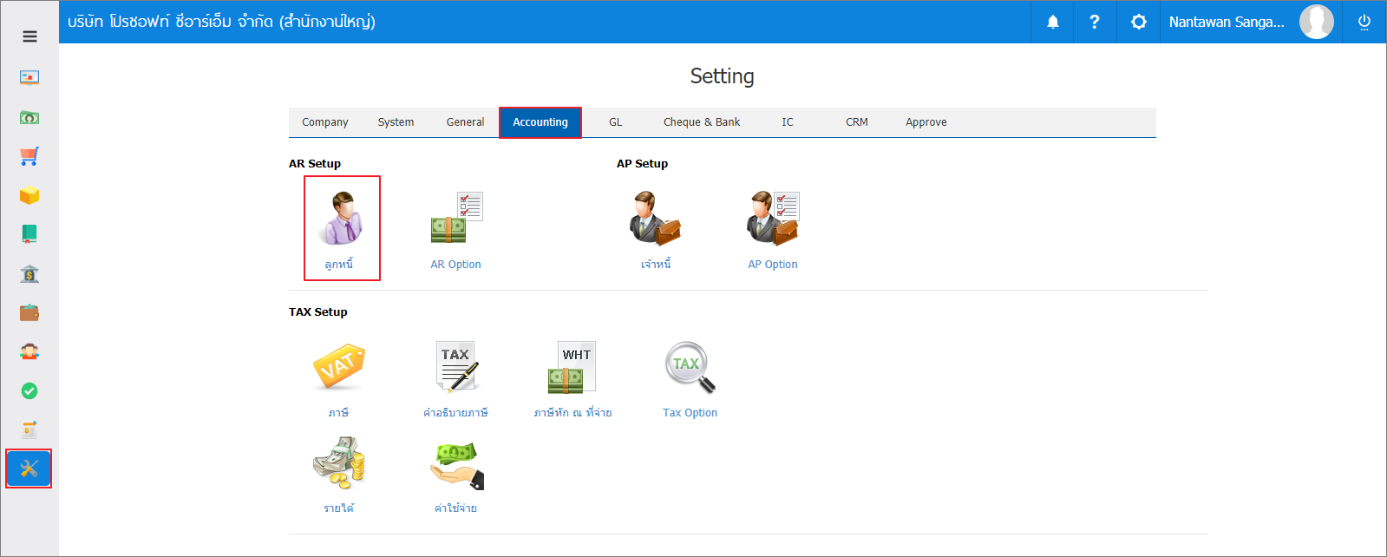Open the shopping cart module in sidebar
This screenshot has height=557, width=1387.
click(x=29, y=156)
